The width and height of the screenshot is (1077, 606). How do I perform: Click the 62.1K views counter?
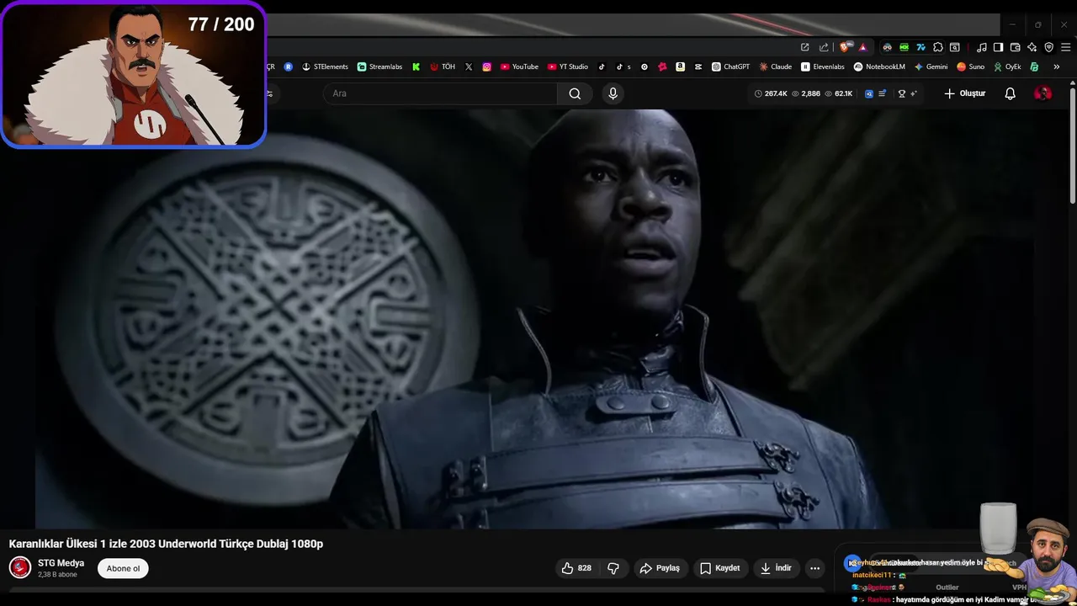point(839,93)
